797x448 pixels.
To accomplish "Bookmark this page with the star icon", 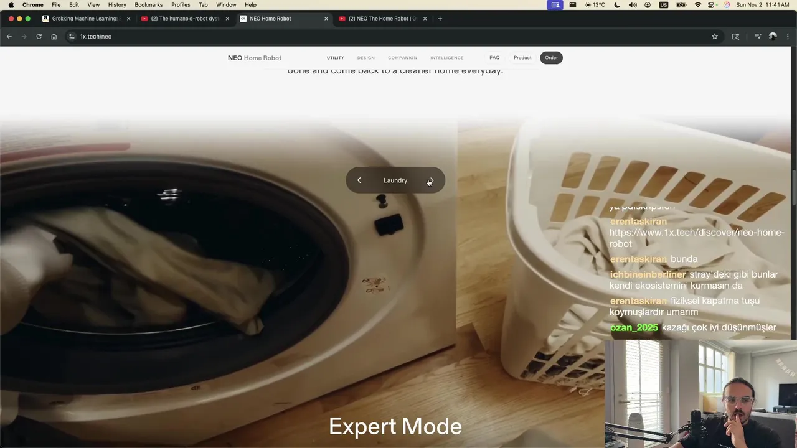I will (715, 37).
